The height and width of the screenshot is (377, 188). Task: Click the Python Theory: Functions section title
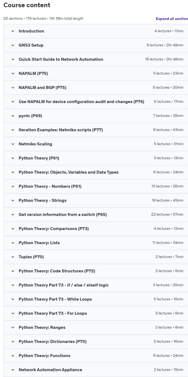pos(45,356)
